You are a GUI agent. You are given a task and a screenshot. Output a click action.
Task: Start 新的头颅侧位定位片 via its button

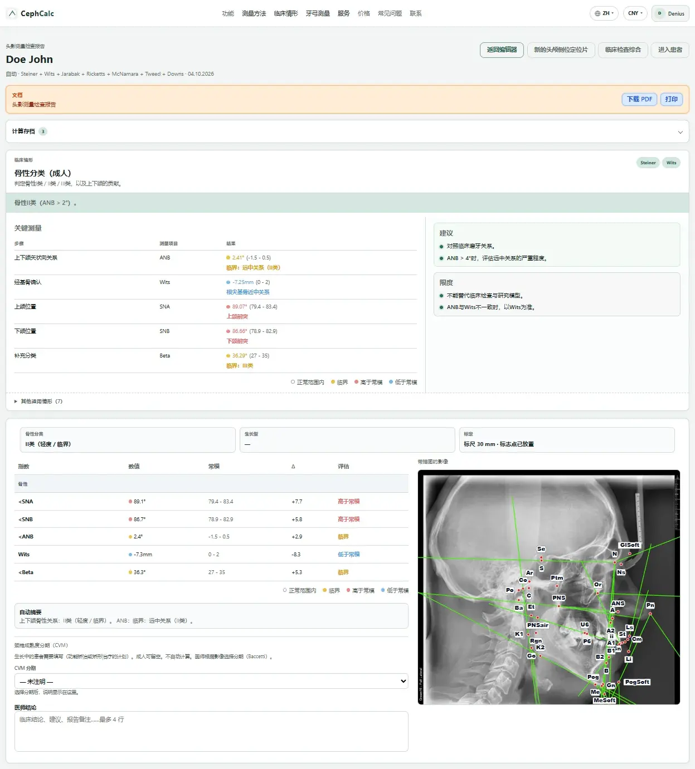[561, 50]
